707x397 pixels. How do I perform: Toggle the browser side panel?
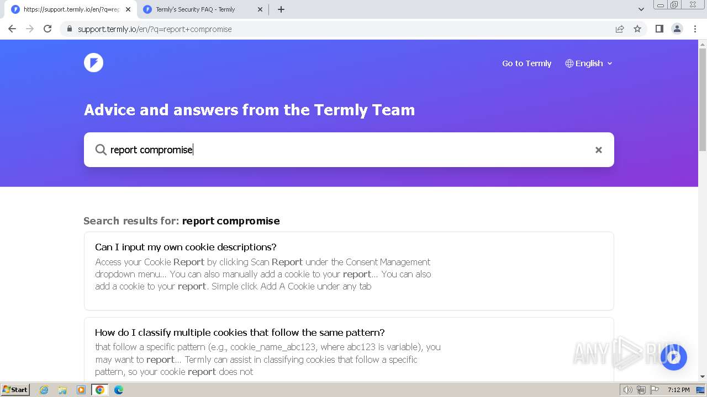(659, 29)
